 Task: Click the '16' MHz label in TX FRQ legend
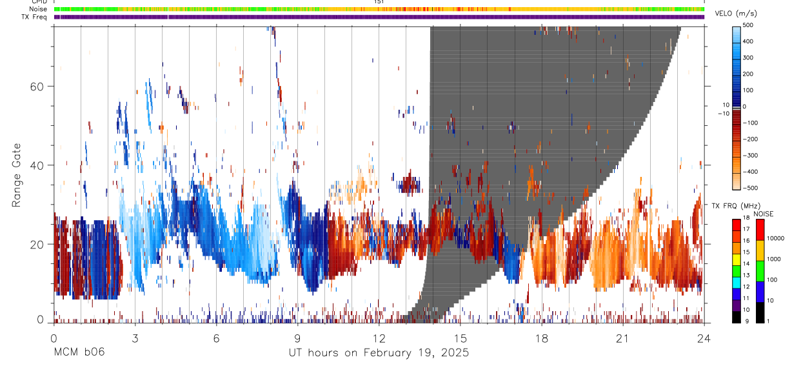[x=746, y=242]
